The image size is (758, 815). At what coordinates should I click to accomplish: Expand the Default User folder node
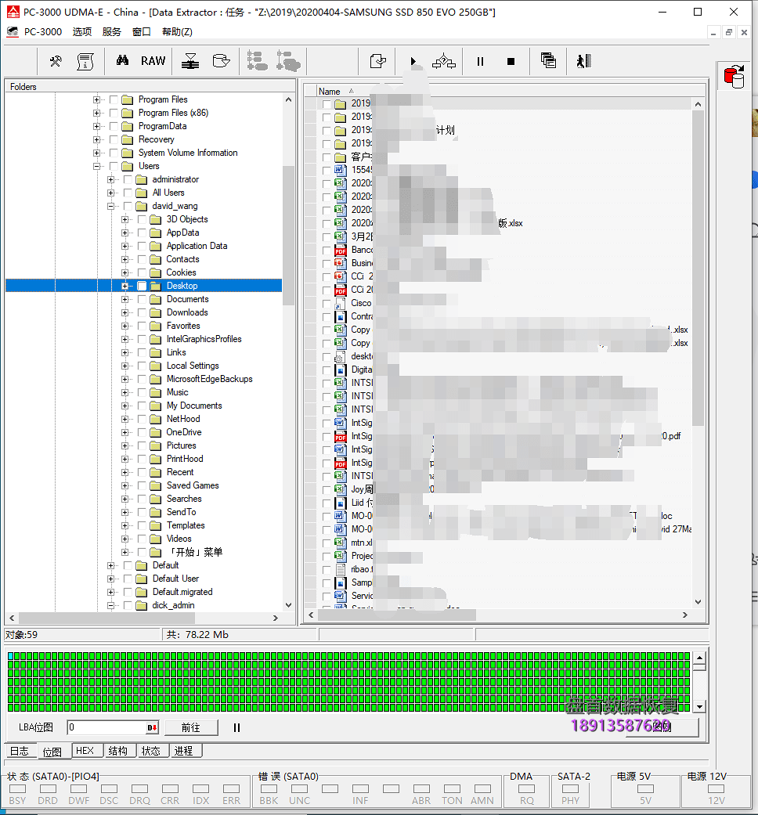pos(110,579)
